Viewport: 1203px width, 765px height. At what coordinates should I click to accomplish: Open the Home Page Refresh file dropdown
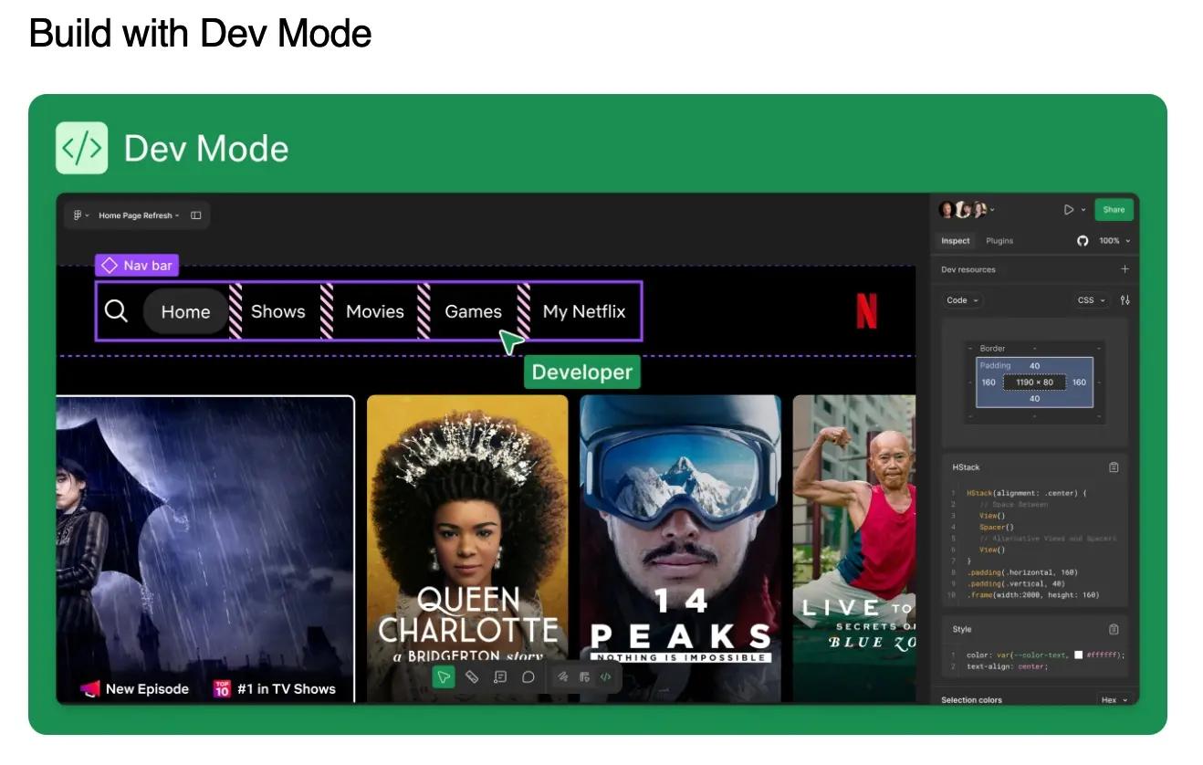139,215
